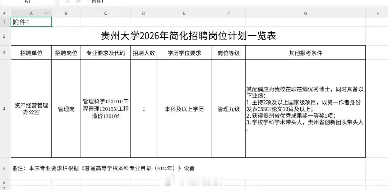388x190 pixels.
Task: Select row 1 header
Action: click(4, 22)
